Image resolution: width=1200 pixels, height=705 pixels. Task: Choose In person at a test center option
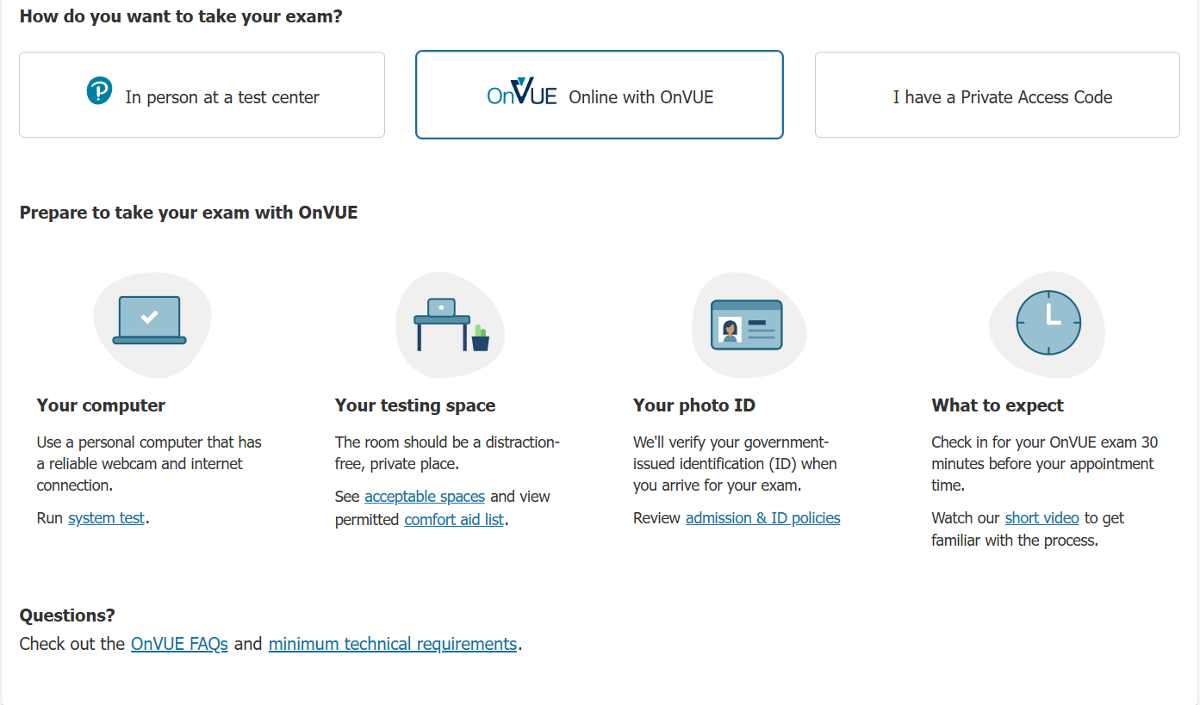(202, 95)
